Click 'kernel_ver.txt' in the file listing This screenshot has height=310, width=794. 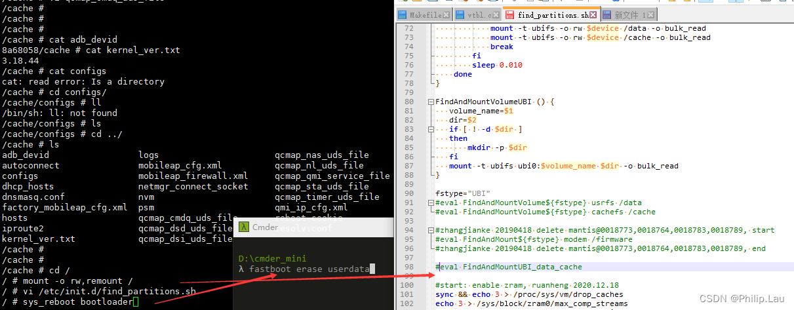click(x=39, y=239)
